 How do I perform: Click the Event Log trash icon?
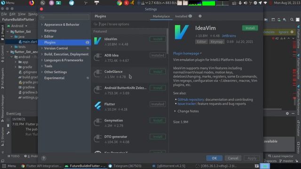tap(8, 125)
